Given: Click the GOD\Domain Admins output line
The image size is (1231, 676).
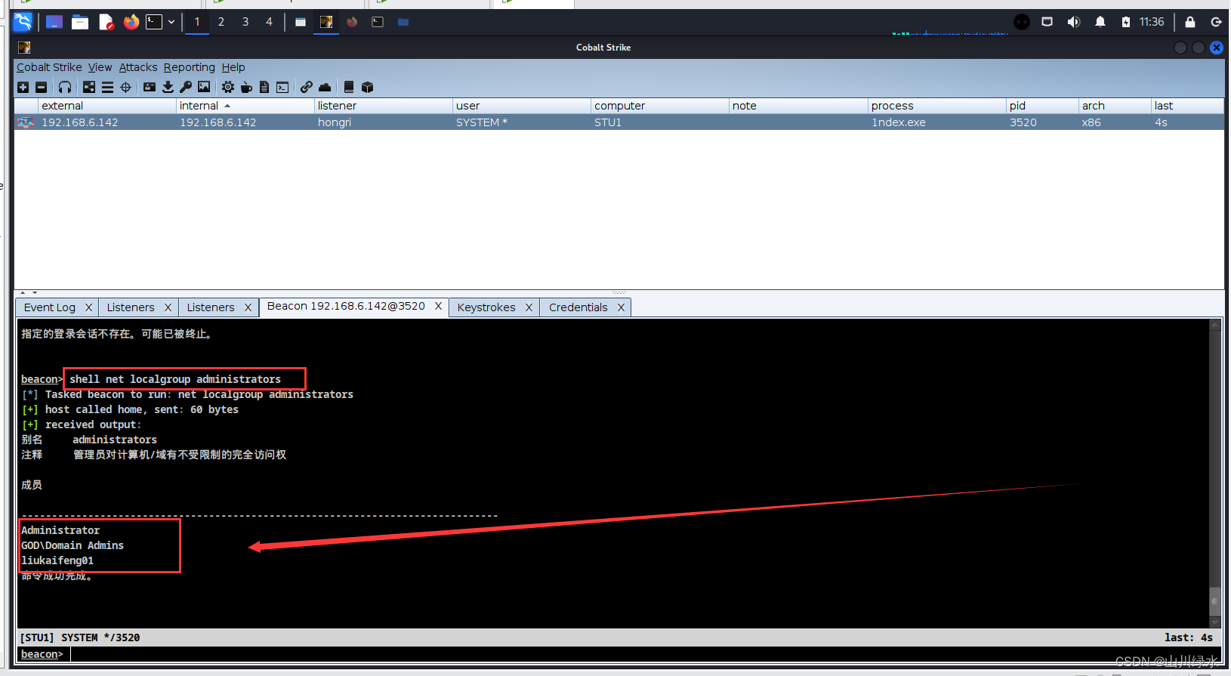Looking at the screenshot, I should pyautogui.click(x=73, y=545).
